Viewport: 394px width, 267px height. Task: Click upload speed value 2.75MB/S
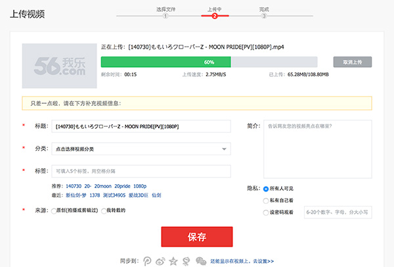[x=216, y=74]
